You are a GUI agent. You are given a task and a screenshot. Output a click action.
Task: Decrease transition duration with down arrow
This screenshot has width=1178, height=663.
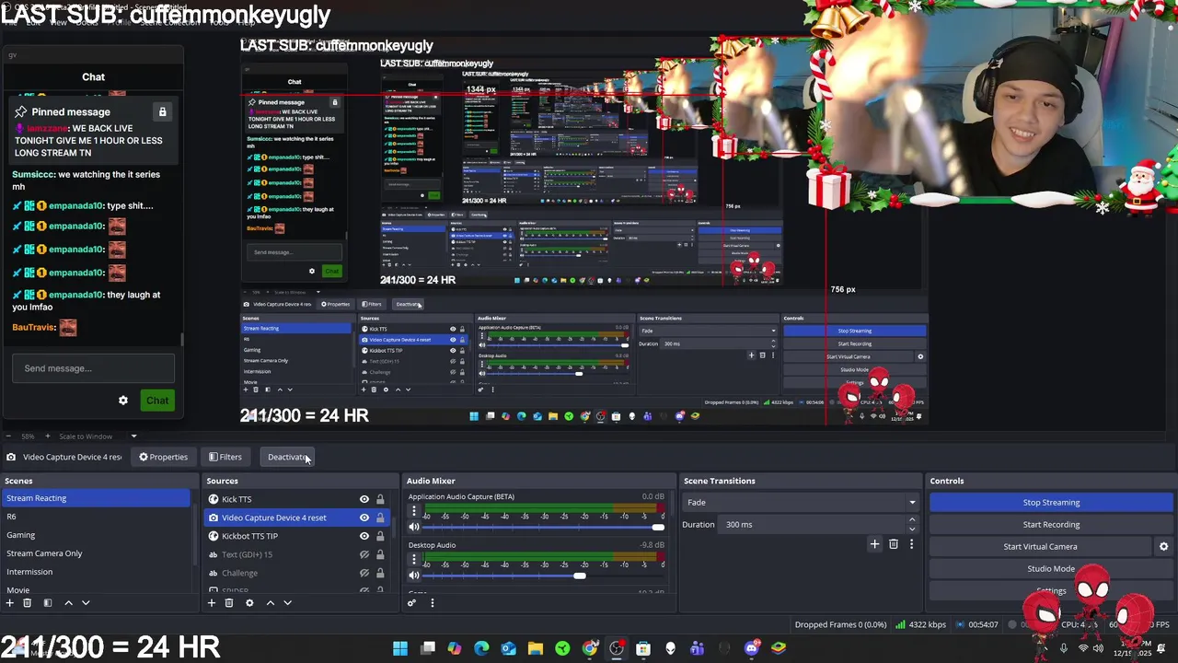coord(912,529)
